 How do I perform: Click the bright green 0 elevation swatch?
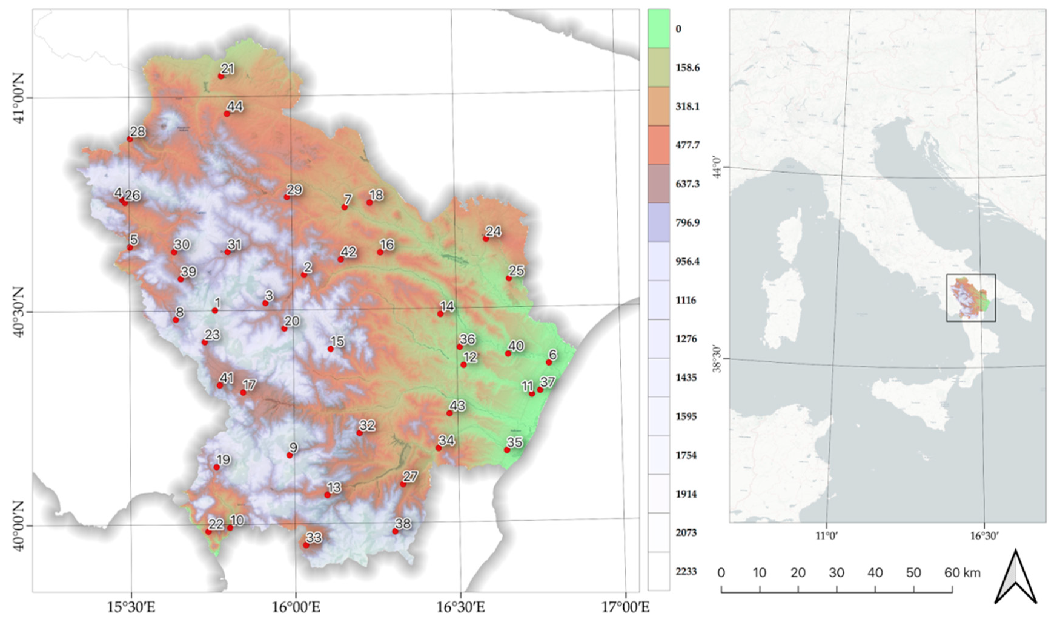point(658,28)
